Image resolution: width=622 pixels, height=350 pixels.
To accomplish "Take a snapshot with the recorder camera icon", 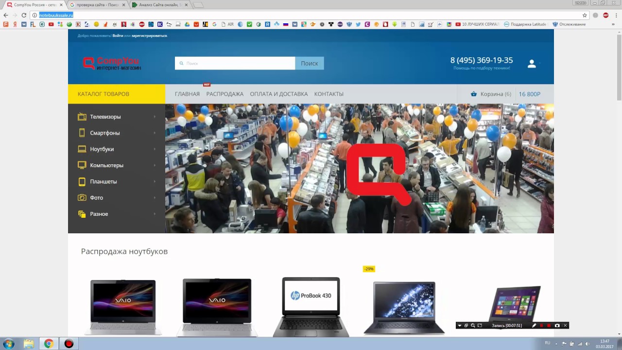I will 557,325.
